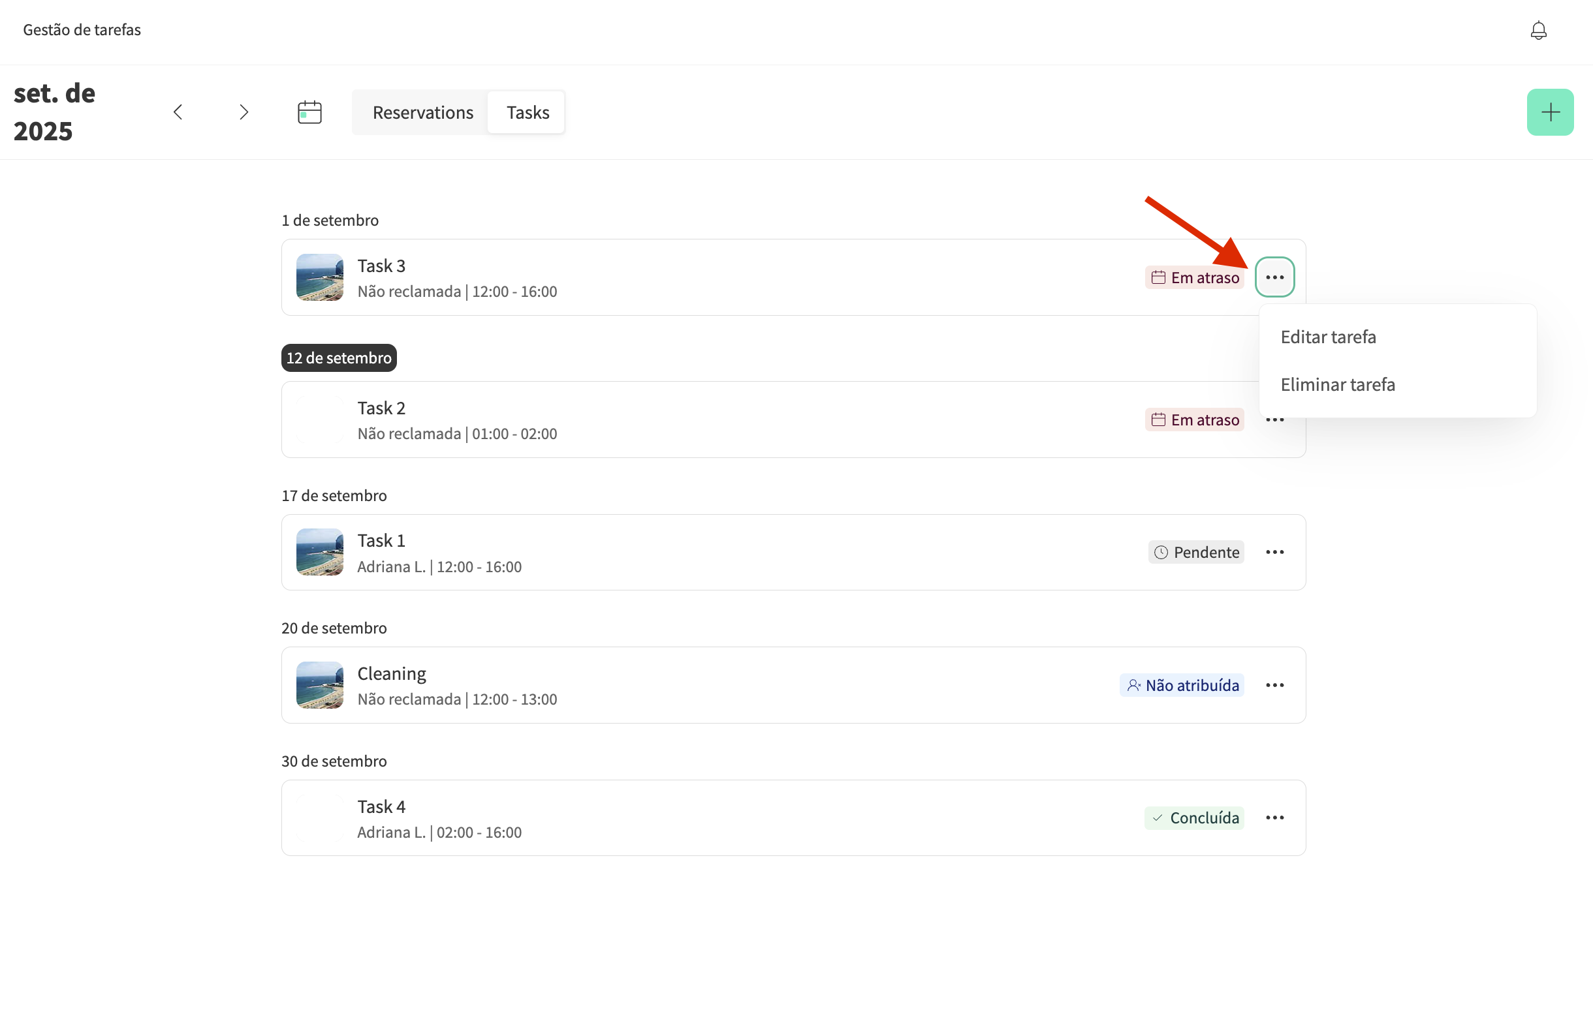Choose Editar tarefa from the menu
Screen dimensions: 1593x1010
[x=1328, y=337]
